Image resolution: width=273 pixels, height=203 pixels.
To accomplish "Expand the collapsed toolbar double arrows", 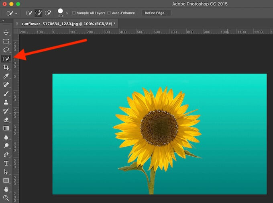I will pyautogui.click(x=3, y=21).
